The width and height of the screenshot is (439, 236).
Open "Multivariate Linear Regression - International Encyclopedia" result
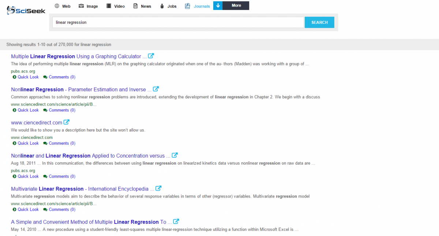pos(82,189)
